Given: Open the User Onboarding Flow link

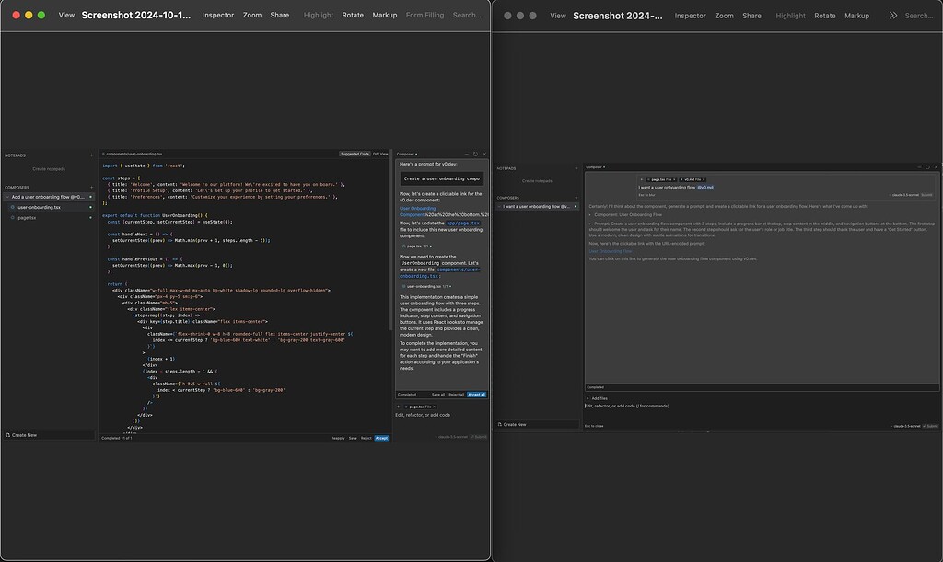Looking at the screenshot, I should (611, 251).
